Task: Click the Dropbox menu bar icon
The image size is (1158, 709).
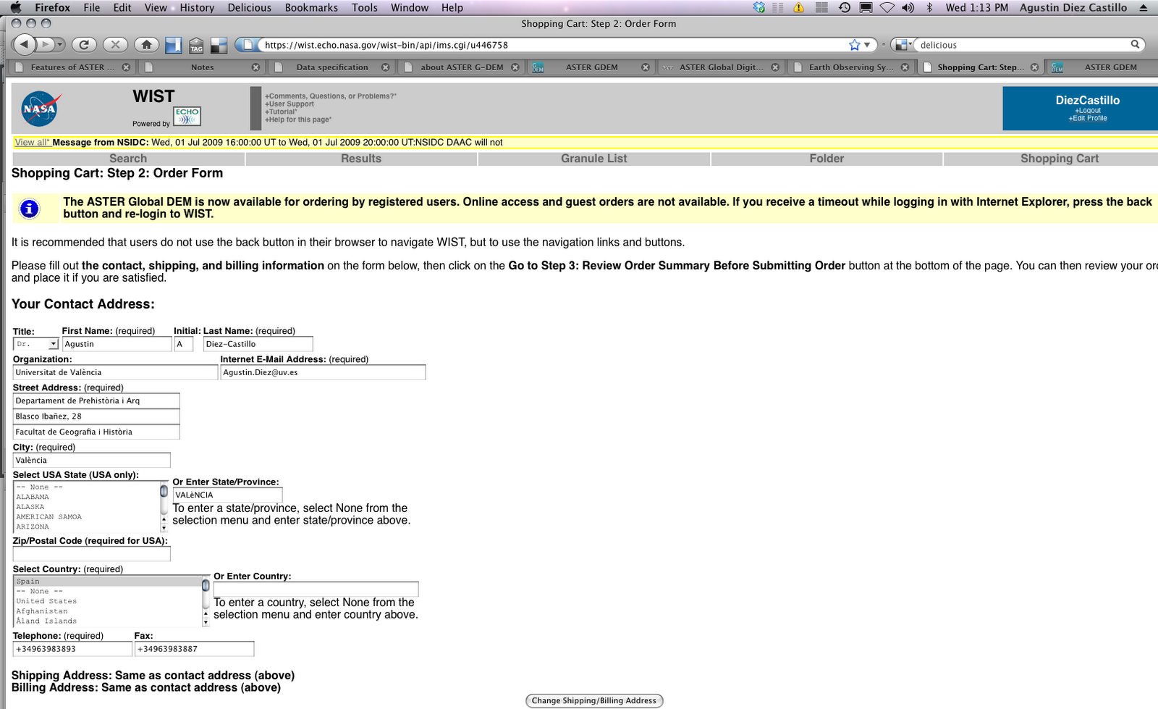Action: point(758,7)
